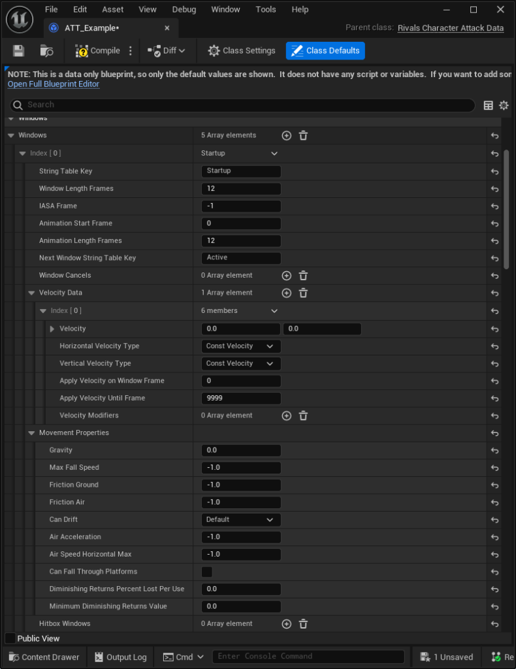Reset Window Length Frames to default
This screenshot has height=669, width=516.
pos(494,189)
